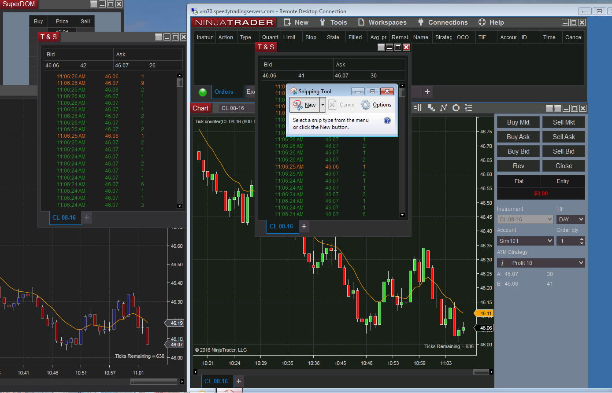The height and width of the screenshot is (393, 612).
Task: Click the Rev button in Chart Trader
Action: pyautogui.click(x=518, y=166)
